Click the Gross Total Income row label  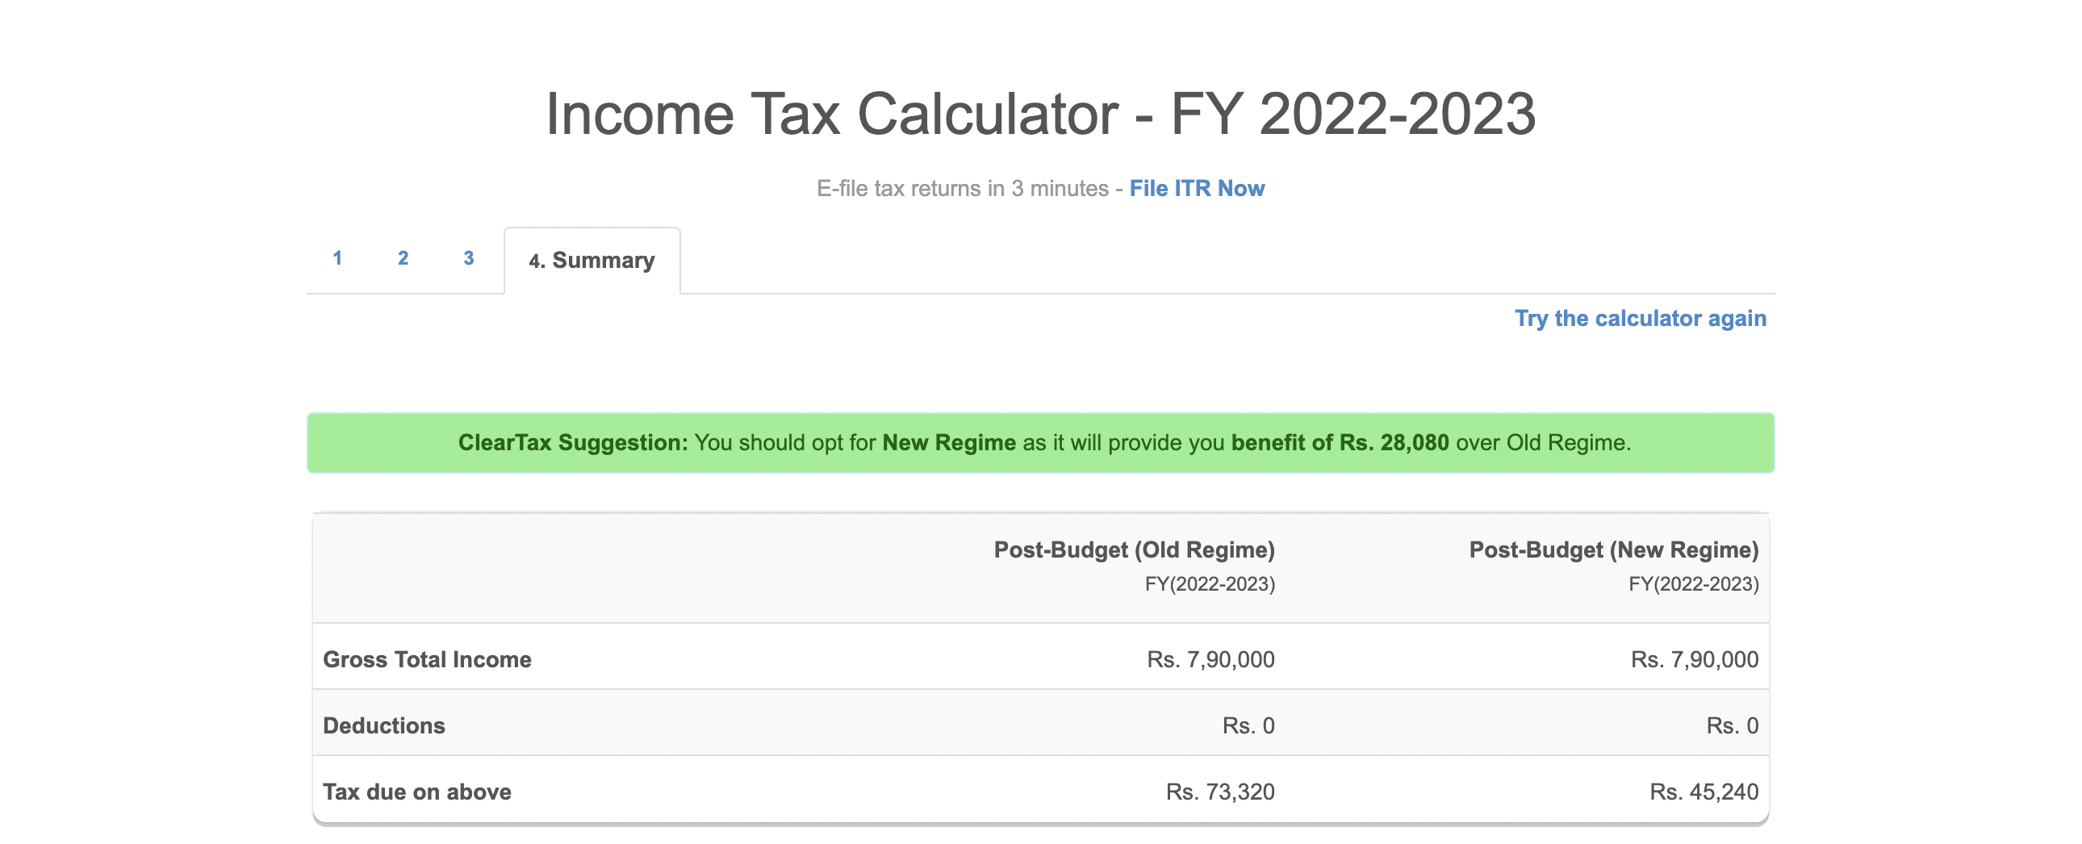(427, 660)
